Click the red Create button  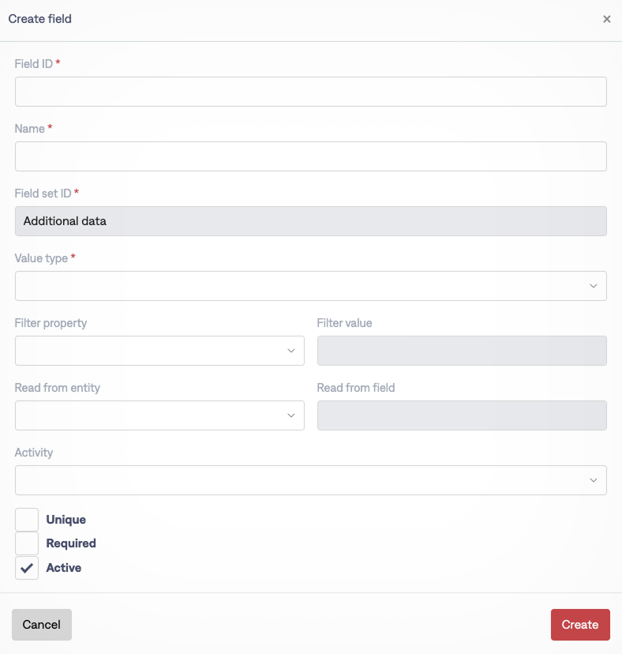[x=580, y=625]
